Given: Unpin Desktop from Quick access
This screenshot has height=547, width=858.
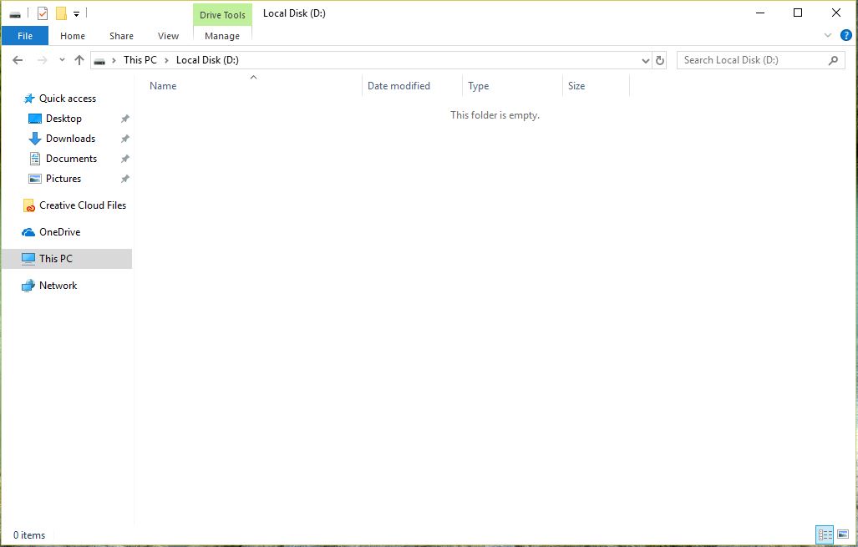Looking at the screenshot, I should 124,118.
